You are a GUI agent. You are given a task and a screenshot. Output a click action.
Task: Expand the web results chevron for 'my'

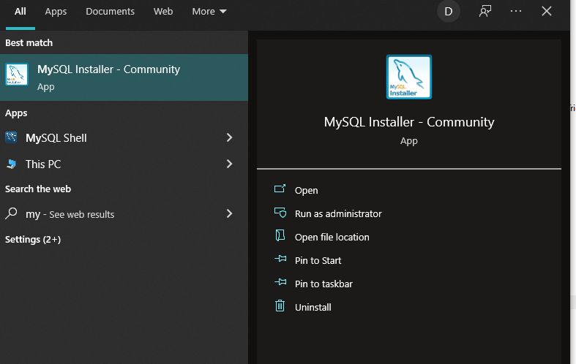point(229,213)
